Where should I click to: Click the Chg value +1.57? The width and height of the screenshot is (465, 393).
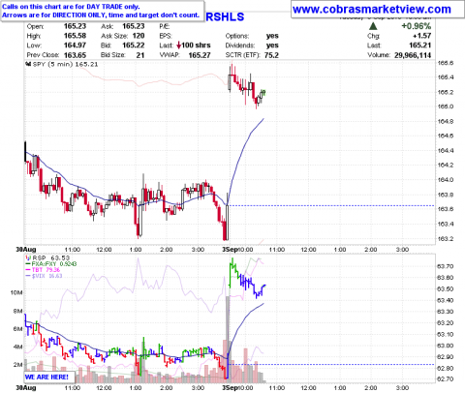click(421, 36)
